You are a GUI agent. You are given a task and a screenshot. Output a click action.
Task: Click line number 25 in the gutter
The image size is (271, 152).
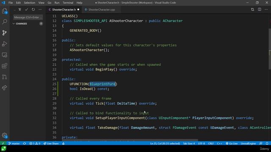point(55,84)
